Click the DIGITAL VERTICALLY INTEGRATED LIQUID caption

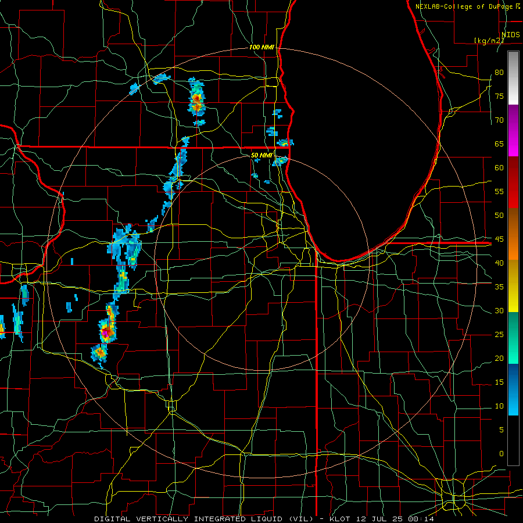[x=205, y=519]
